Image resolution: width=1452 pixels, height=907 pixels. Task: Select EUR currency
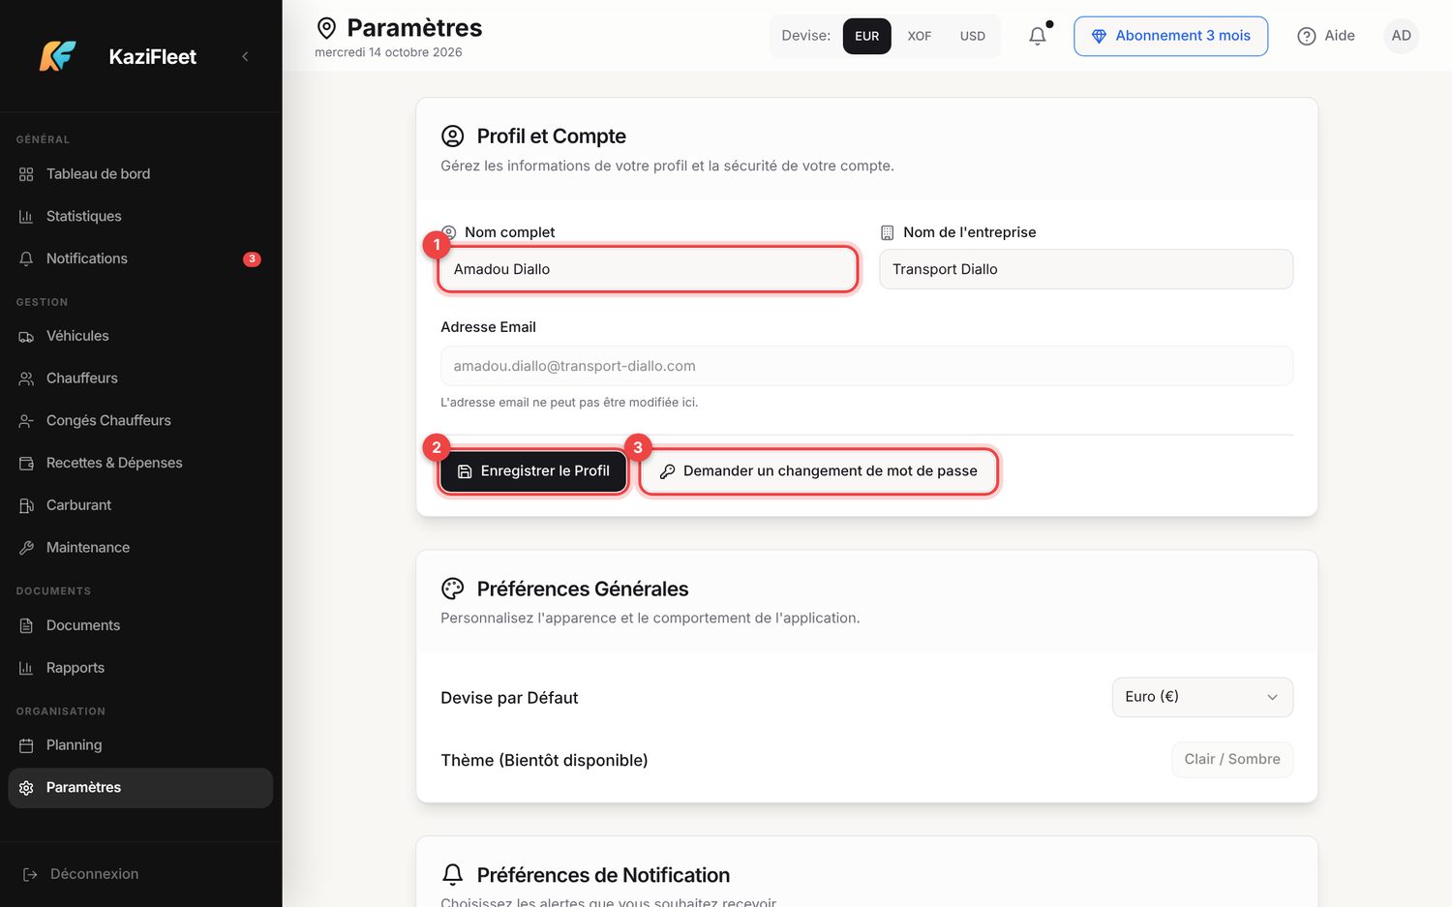[867, 36]
